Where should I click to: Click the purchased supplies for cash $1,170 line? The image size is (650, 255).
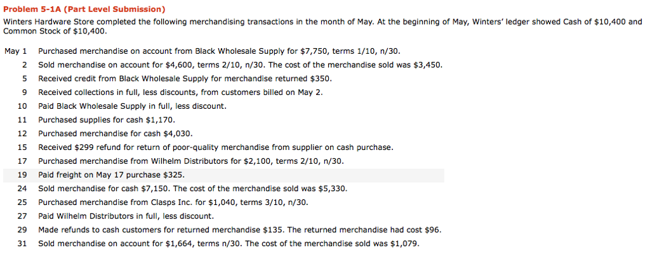click(106, 120)
